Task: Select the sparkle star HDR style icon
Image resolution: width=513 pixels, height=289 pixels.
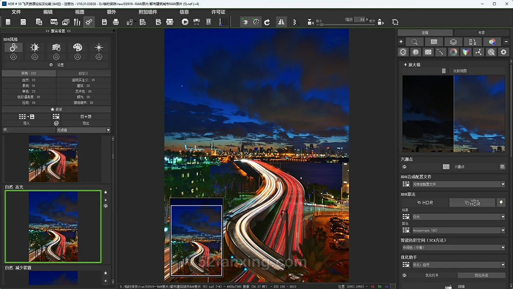Action: pos(99,47)
